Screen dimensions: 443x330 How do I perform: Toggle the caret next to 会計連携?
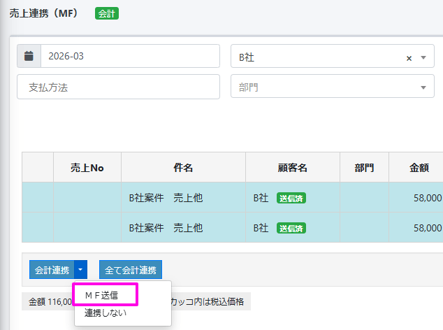pyautogui.click(x=81, y=269)
